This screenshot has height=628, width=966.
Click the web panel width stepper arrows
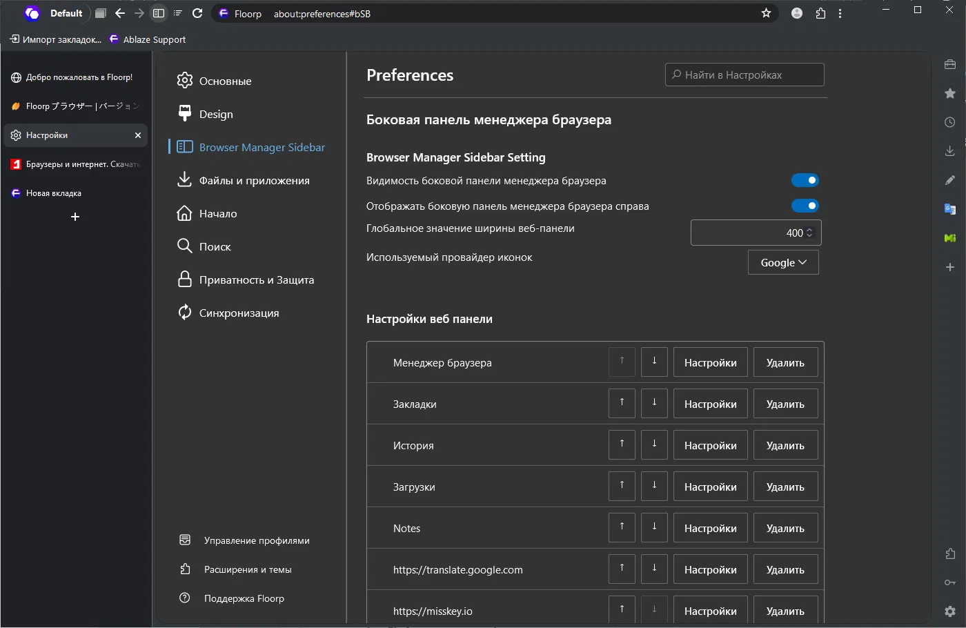click(x=810, y=233)
